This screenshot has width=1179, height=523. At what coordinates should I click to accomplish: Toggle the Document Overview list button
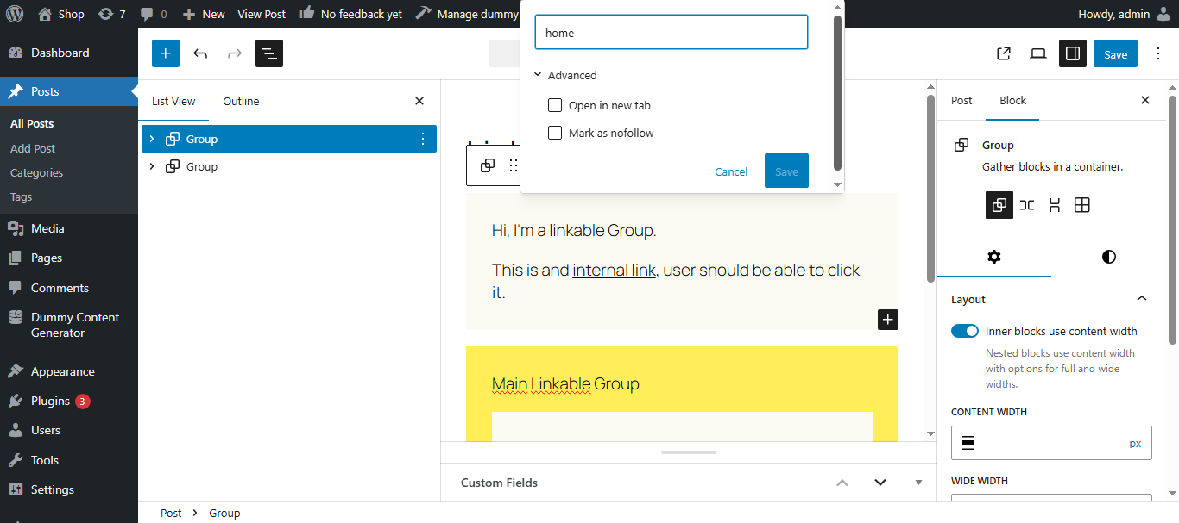click(269, 53)
